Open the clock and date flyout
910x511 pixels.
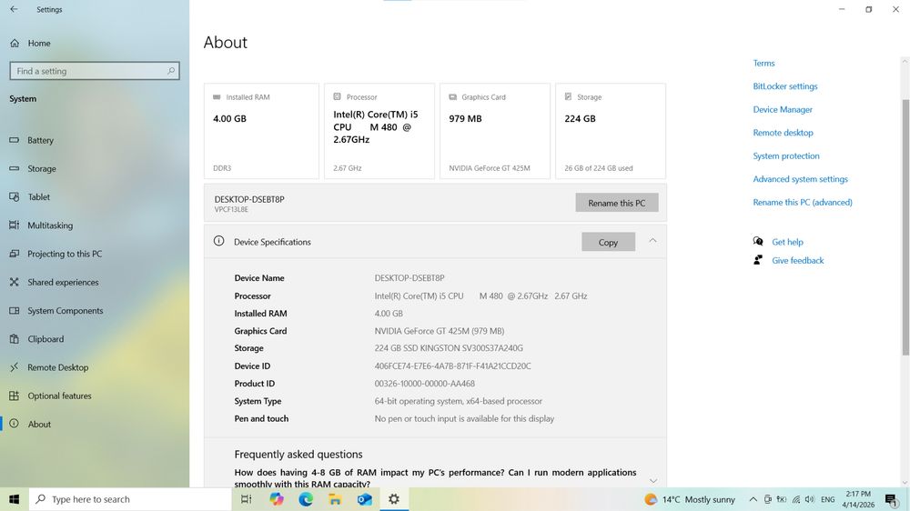(x=858, y=499)
